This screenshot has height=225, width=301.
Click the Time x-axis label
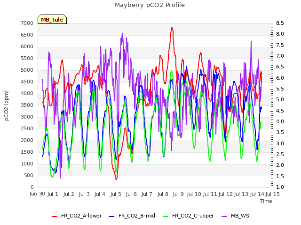(x=266, y=201)
